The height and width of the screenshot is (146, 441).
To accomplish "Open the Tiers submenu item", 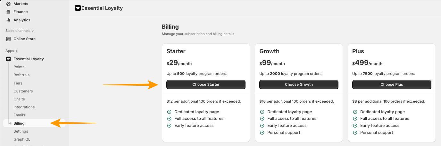I will pos(18,83).
